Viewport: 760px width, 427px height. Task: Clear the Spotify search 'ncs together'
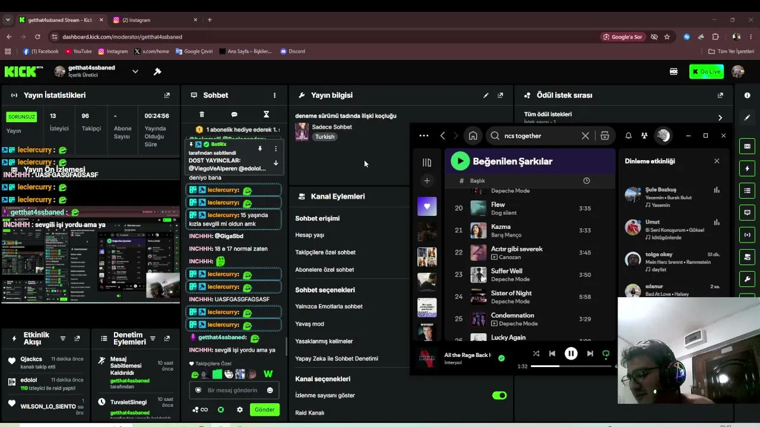(585, 136)
